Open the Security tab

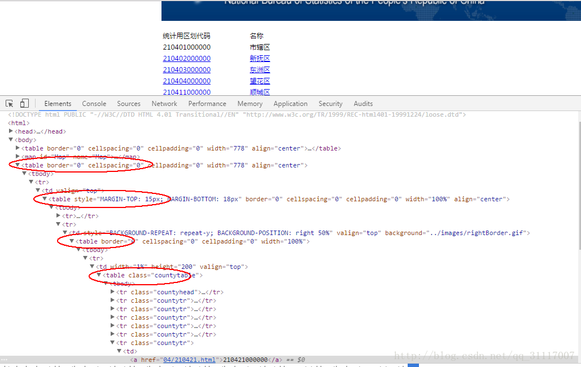click(330, 104)
